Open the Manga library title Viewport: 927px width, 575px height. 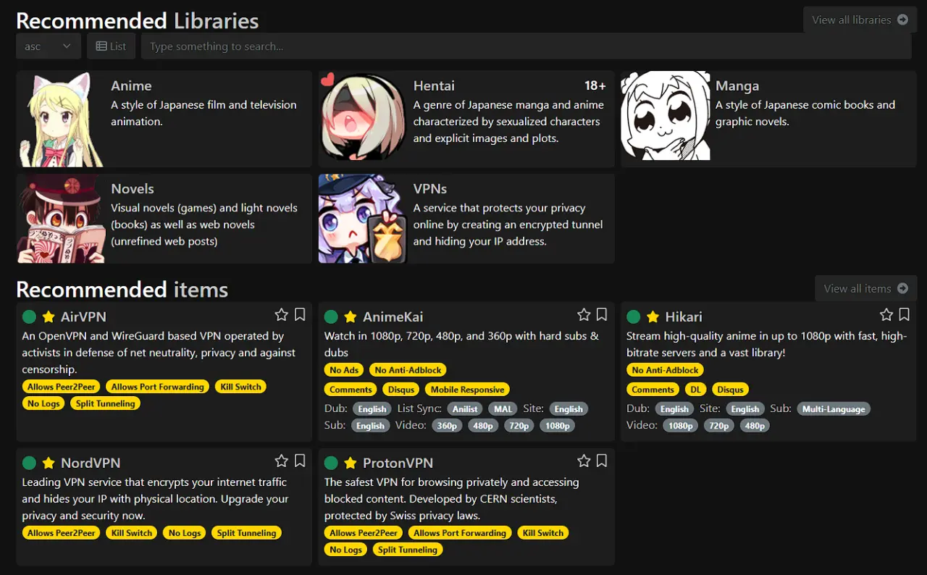click(x=737, y=85)
